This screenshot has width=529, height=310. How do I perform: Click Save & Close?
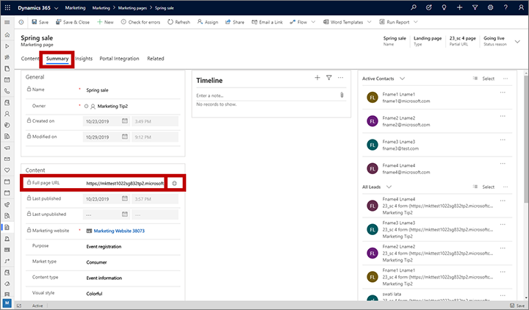coord(73,22)
